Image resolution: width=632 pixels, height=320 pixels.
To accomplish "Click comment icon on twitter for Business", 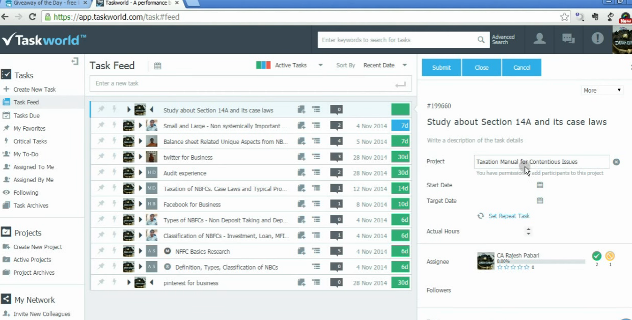I will 336,157.
